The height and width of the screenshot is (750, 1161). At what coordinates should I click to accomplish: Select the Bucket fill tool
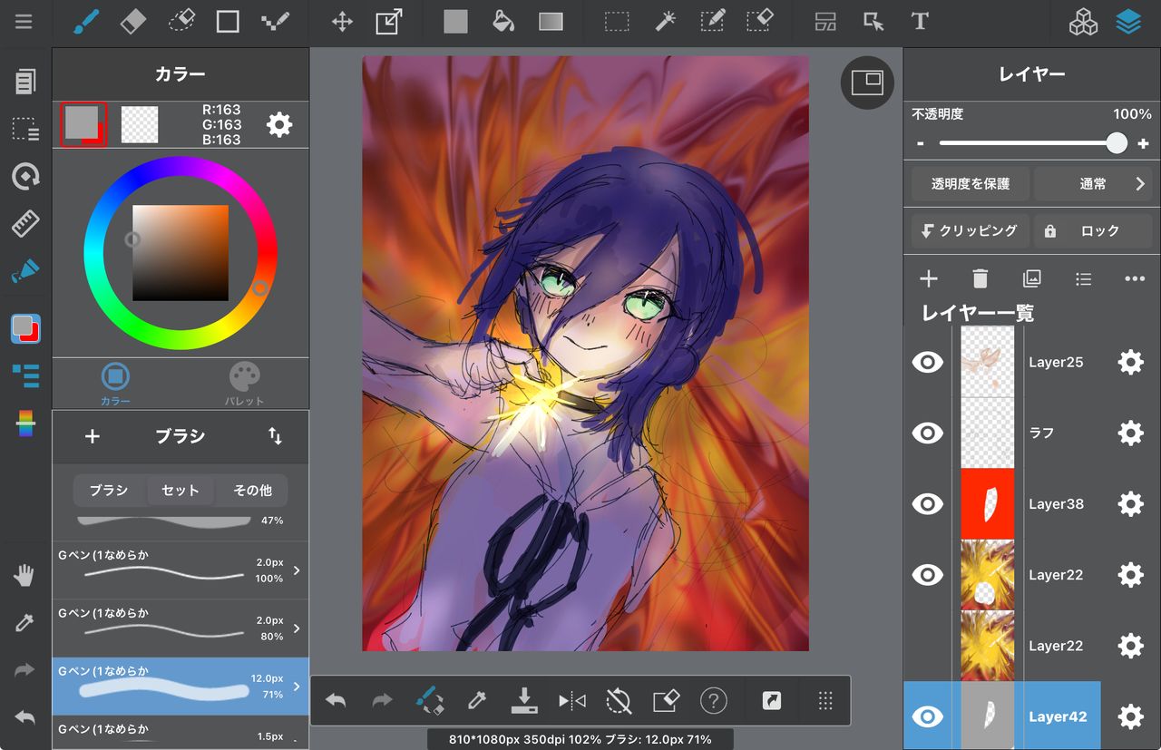[x=503, y=22]
